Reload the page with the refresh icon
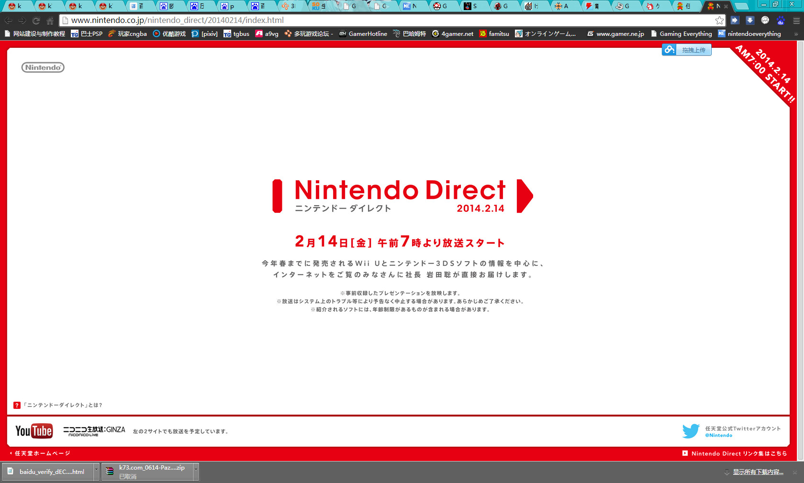Screen dimensions: 804x483 (36, 21)
